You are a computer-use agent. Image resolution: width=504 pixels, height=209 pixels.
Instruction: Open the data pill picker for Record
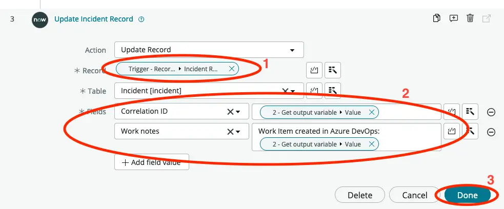point(333,70)
